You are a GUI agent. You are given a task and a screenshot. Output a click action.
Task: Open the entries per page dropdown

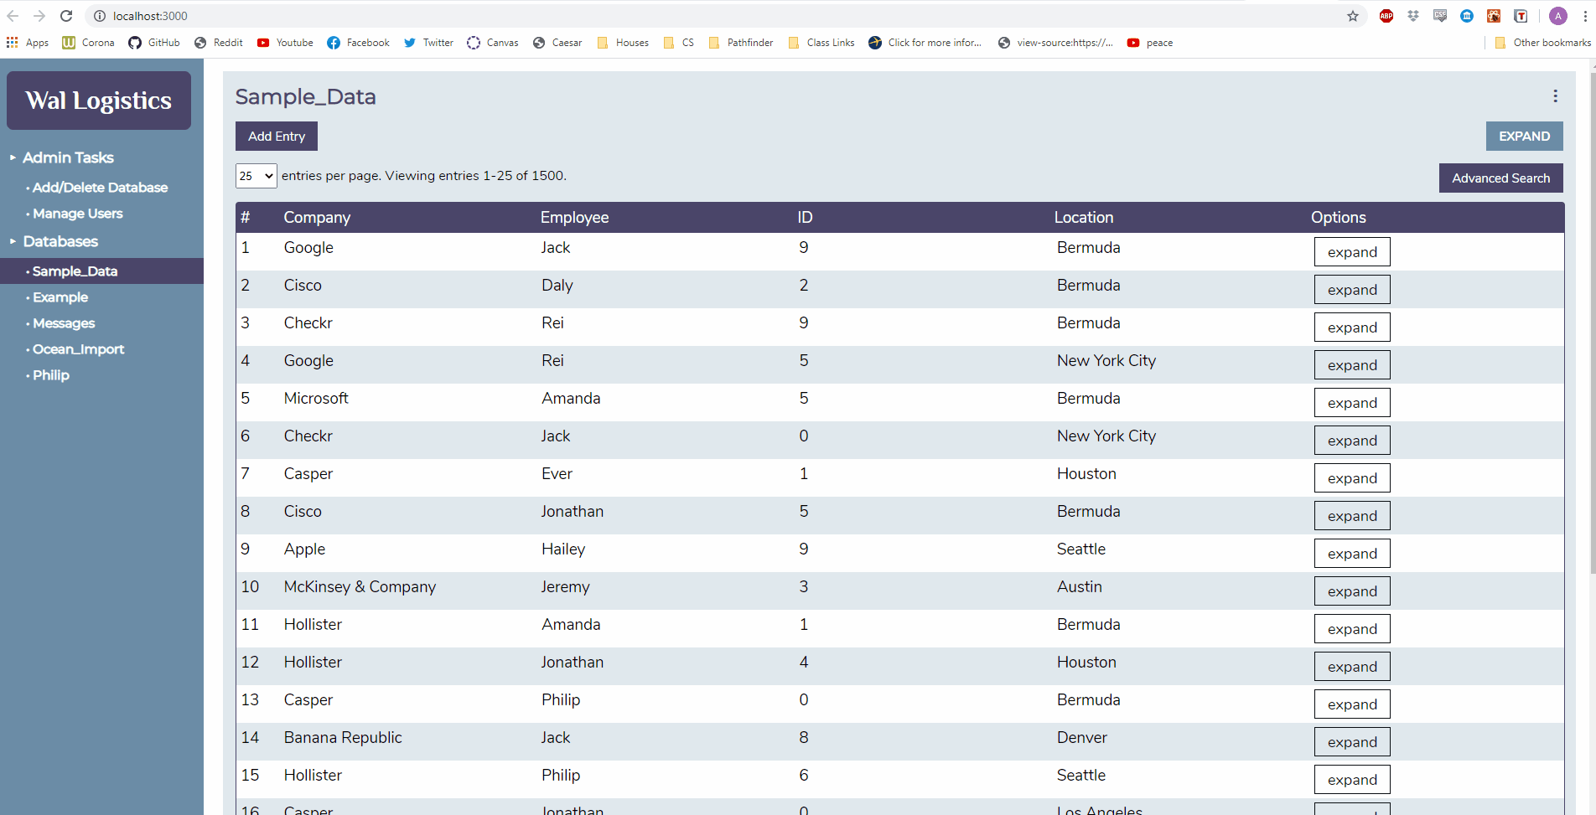pos(256,176)
